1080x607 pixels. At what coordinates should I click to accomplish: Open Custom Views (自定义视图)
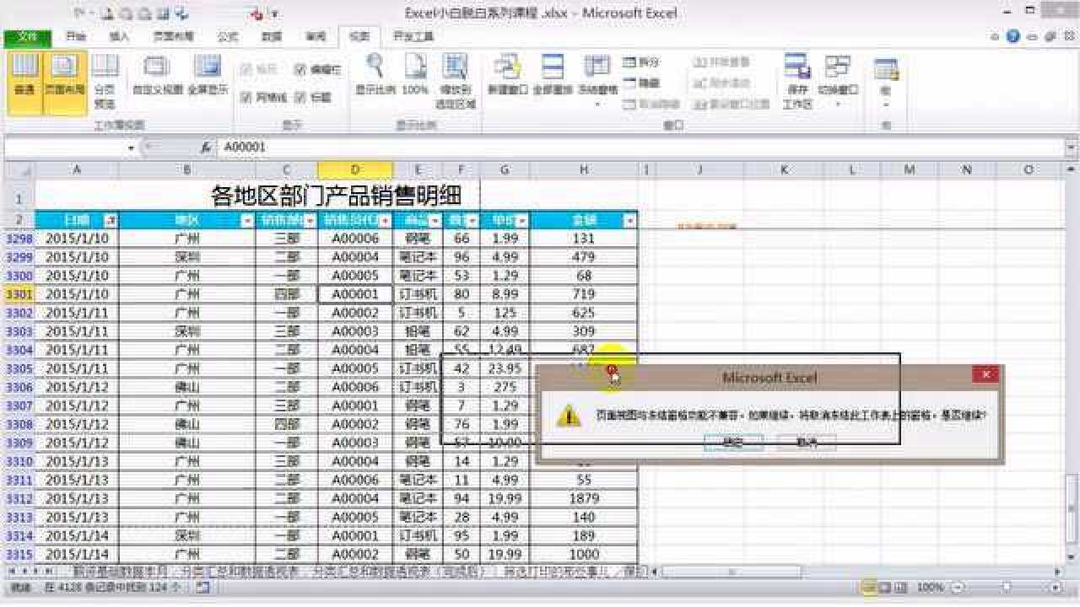157,76
